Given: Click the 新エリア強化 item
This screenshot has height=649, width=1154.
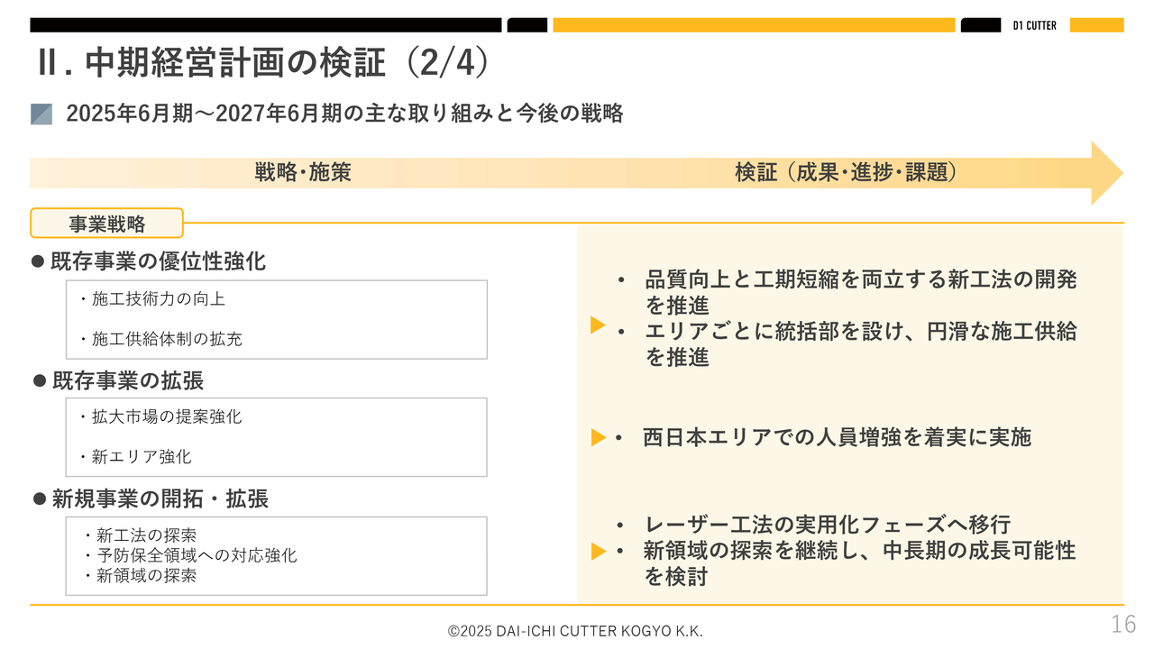Looking at the screenshot, I should point(135,457).
